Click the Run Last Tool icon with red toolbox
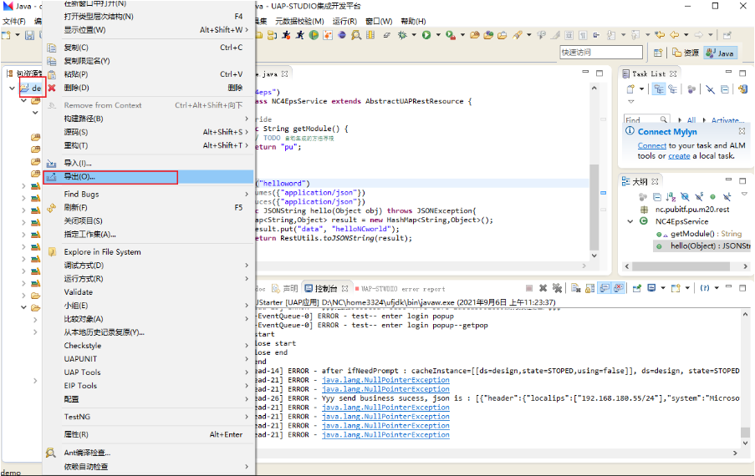The image size is (755, 476). coord(451,35)
